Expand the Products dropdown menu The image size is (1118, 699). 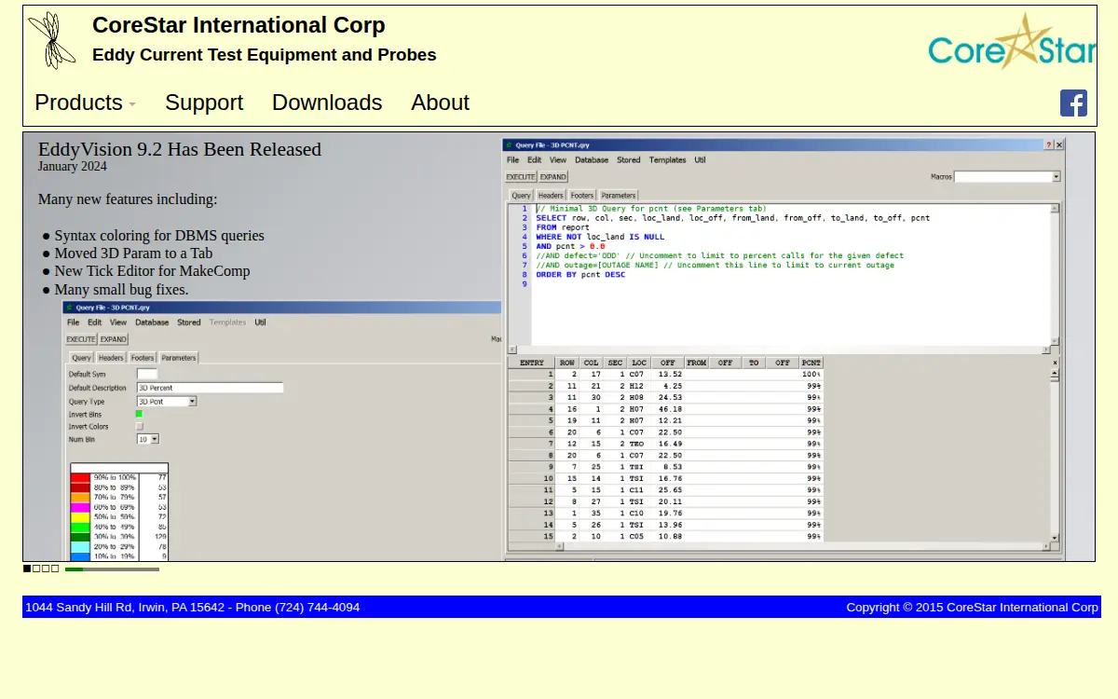[85, 103]
